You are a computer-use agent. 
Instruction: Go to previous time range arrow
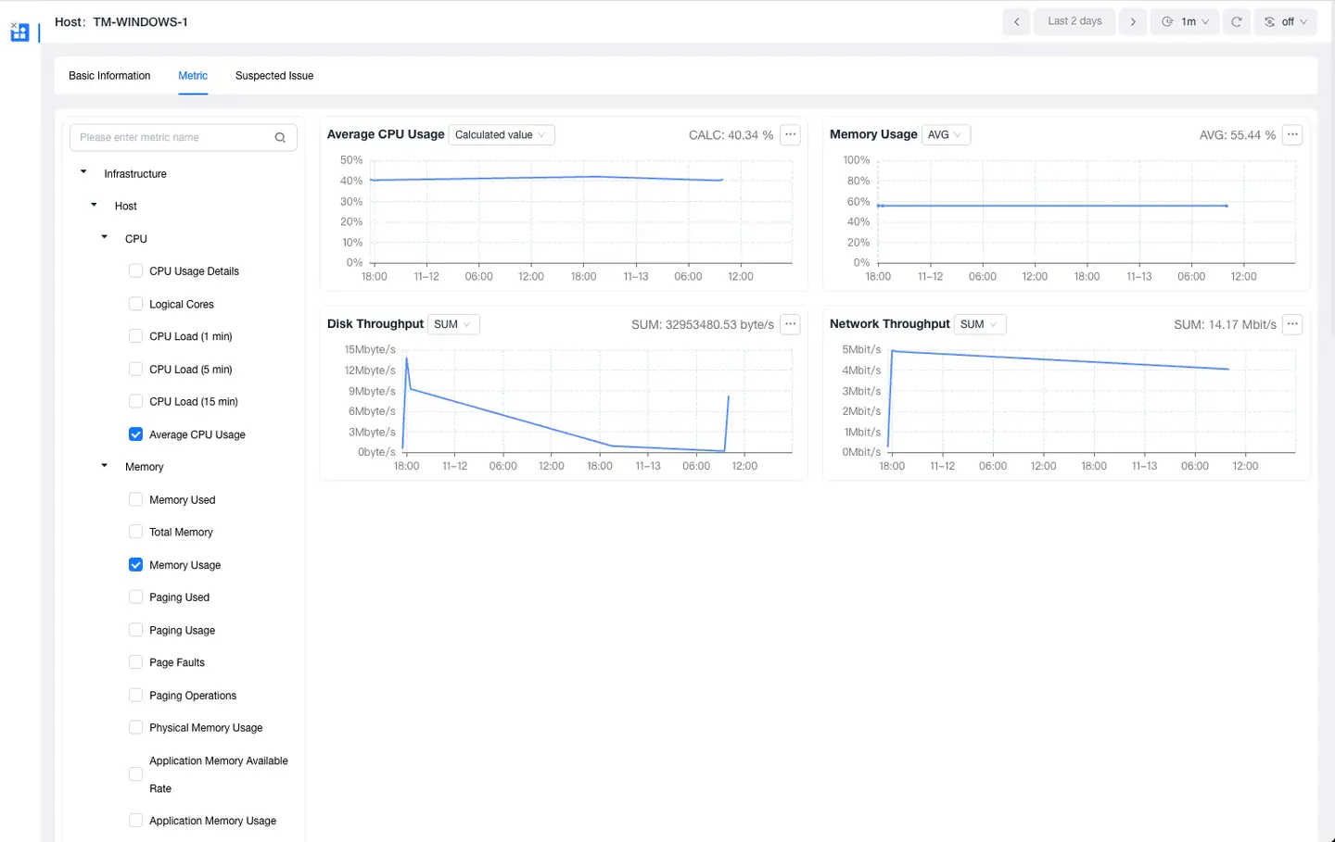1016,21
